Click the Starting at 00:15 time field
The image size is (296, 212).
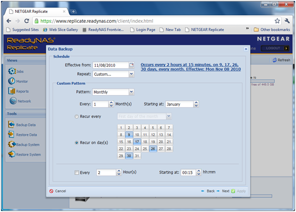click(x=189, y=172)
